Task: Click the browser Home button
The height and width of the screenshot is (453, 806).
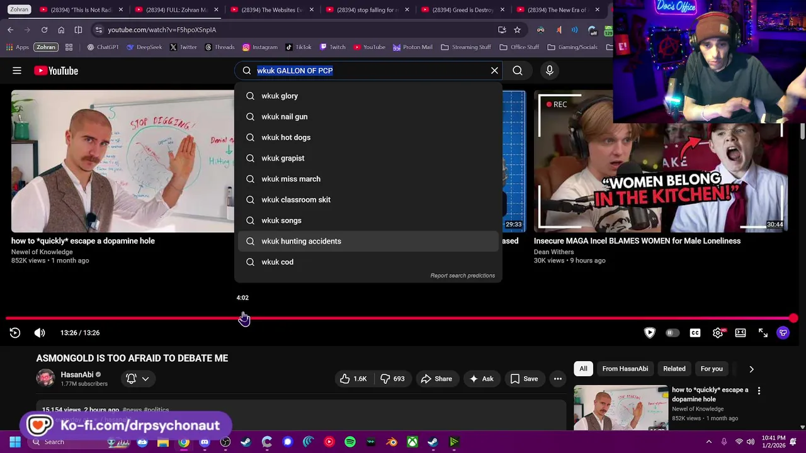Action: (x=61, y=30)
